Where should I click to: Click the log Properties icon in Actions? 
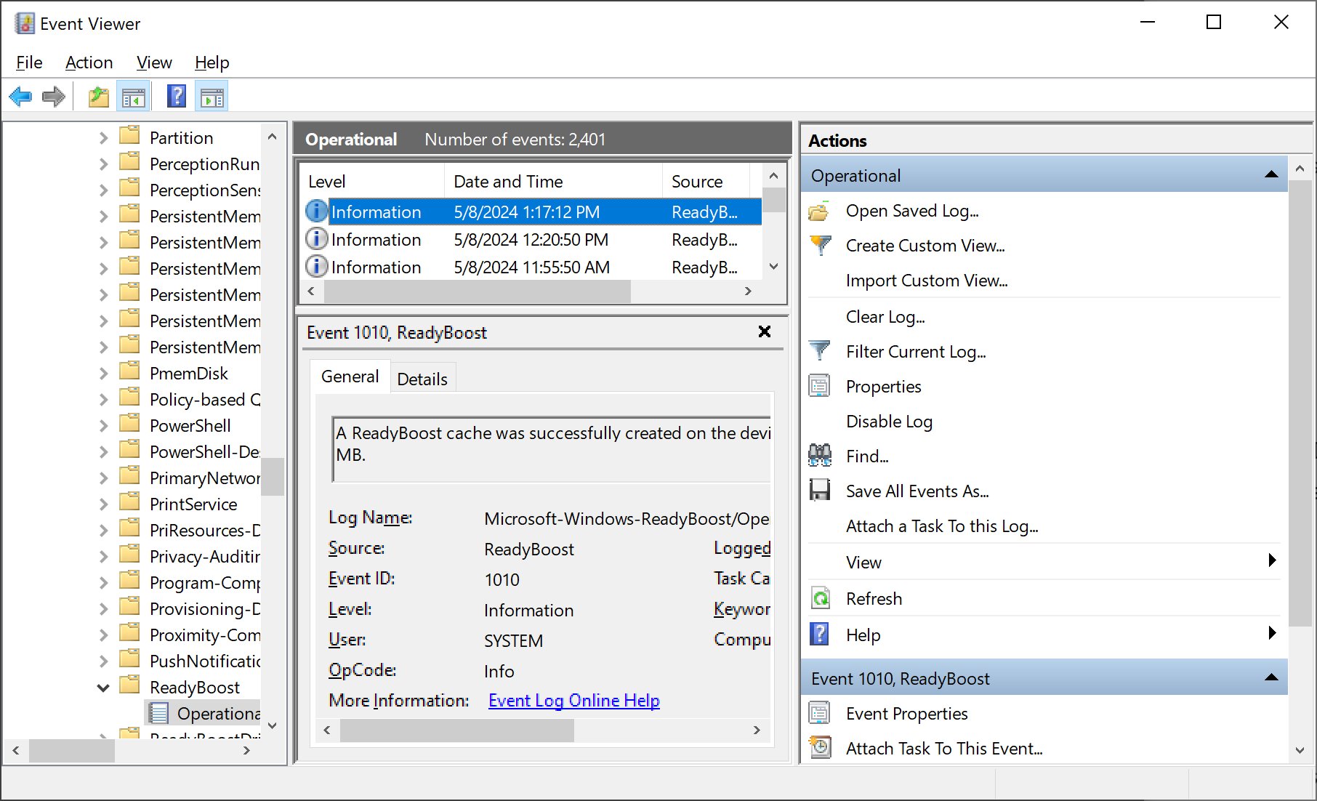point(819,386)
